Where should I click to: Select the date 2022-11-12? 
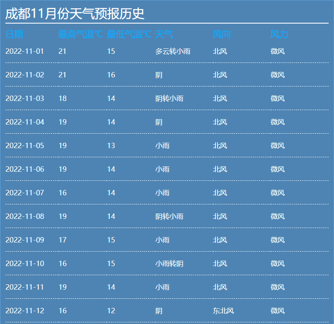tap(25, 311)
